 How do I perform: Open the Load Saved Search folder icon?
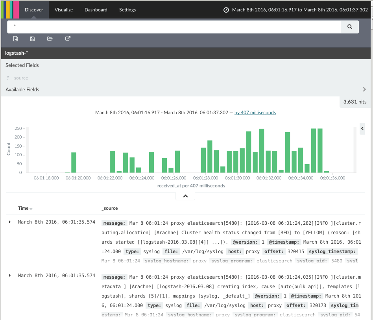point(50,39)
